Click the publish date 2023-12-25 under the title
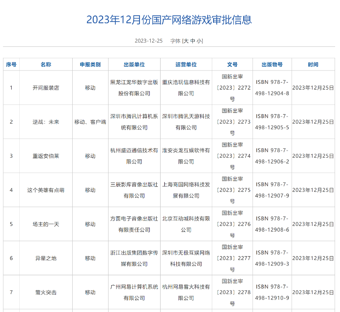Screen dimensions: 340x312 [148, 41]
